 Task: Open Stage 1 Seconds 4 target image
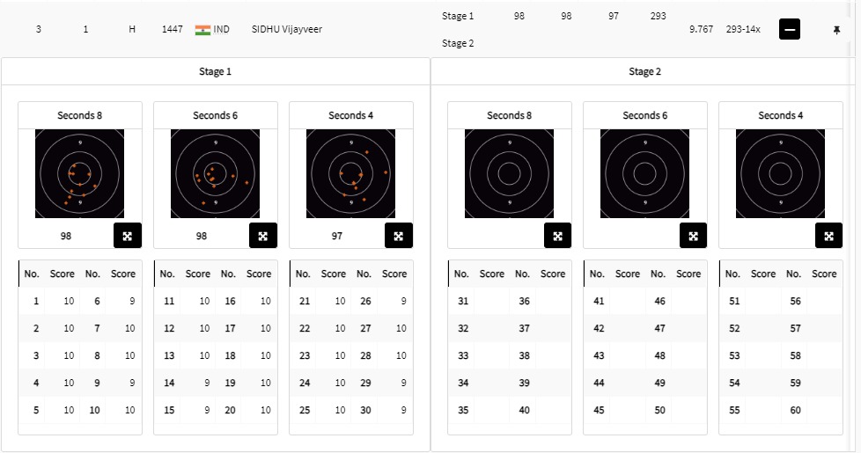350,173
